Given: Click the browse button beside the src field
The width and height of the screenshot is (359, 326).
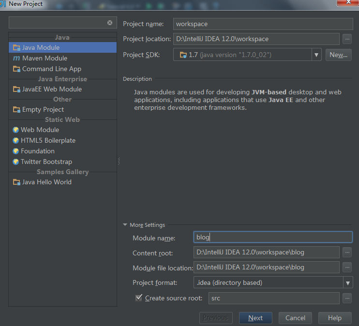Looking at the screenshot, I should pos(347,298).
